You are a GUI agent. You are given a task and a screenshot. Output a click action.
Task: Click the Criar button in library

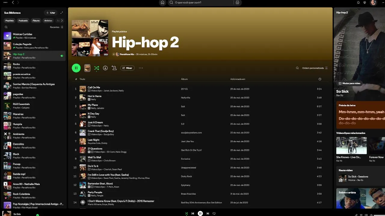50,13
